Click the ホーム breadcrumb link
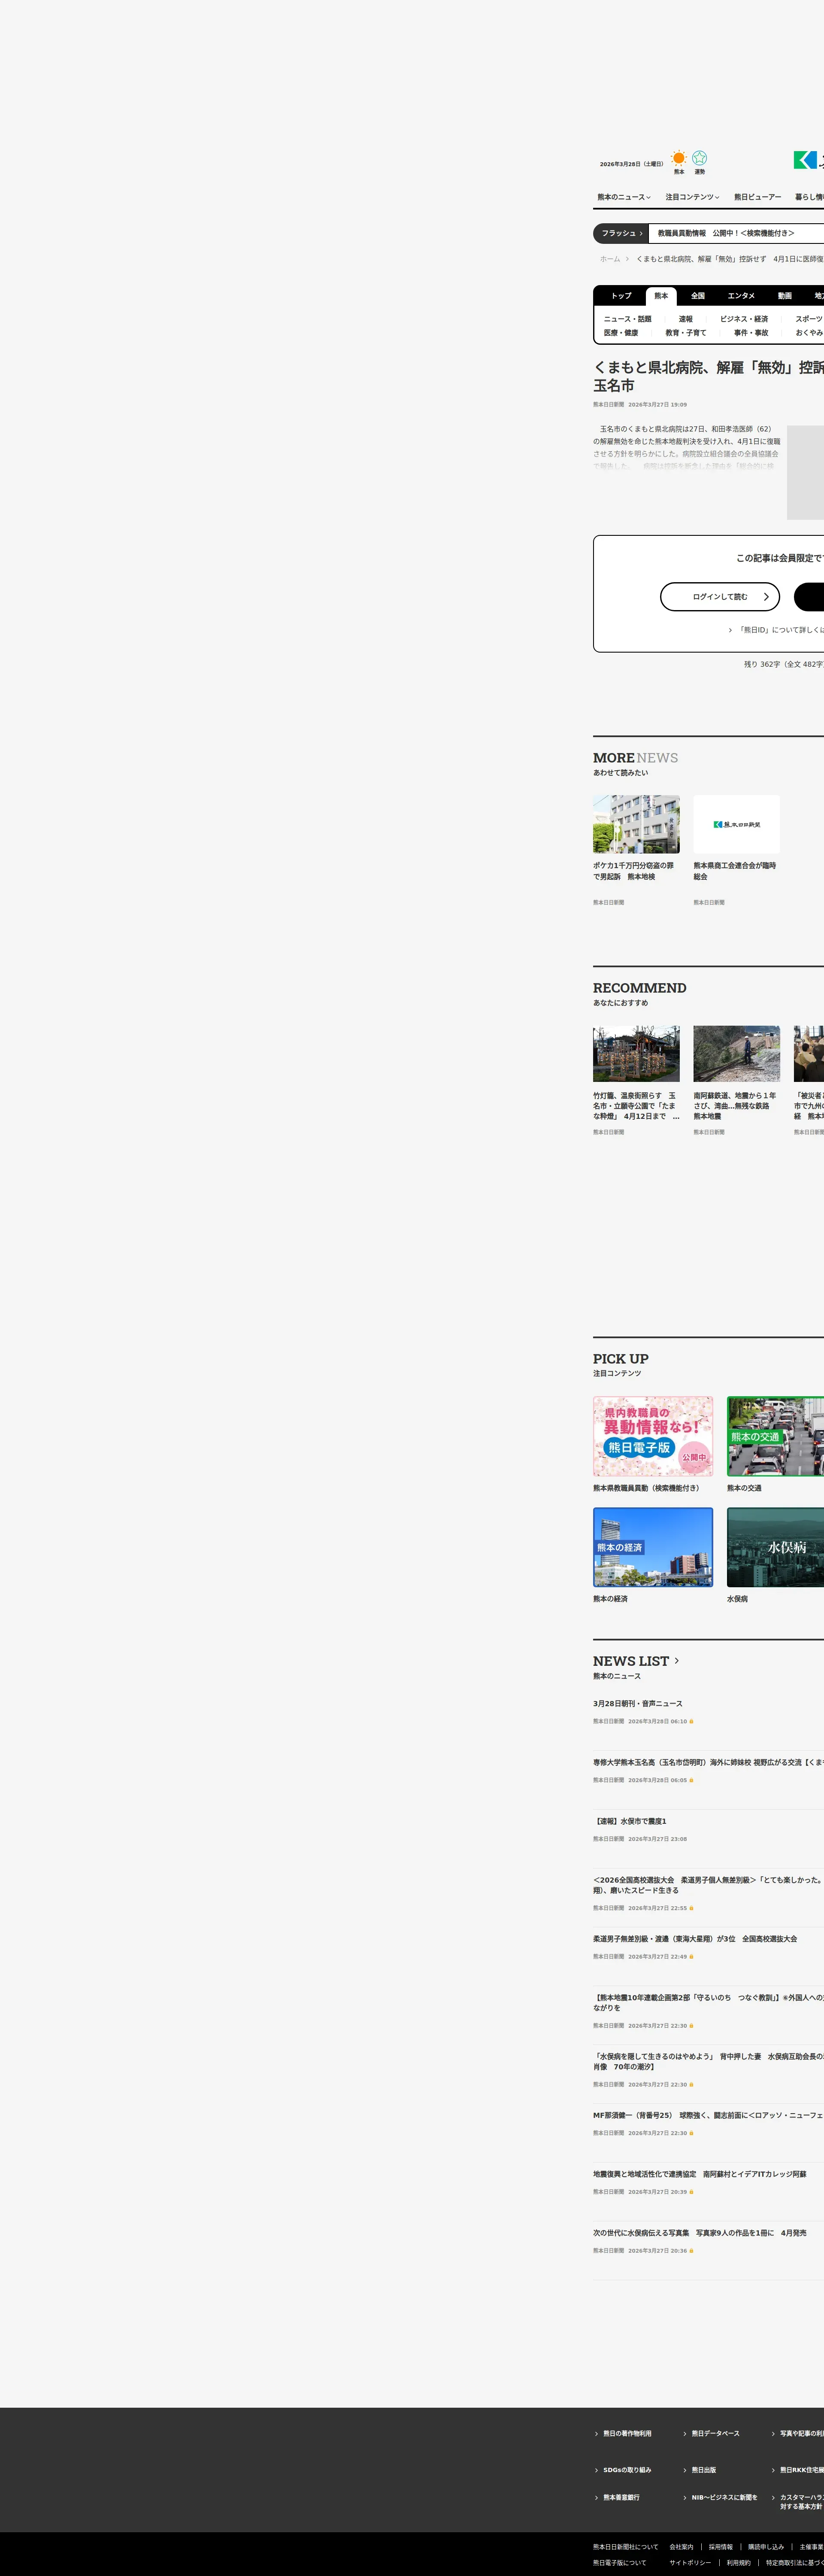 pyautogui.click(x=610, y=259)
